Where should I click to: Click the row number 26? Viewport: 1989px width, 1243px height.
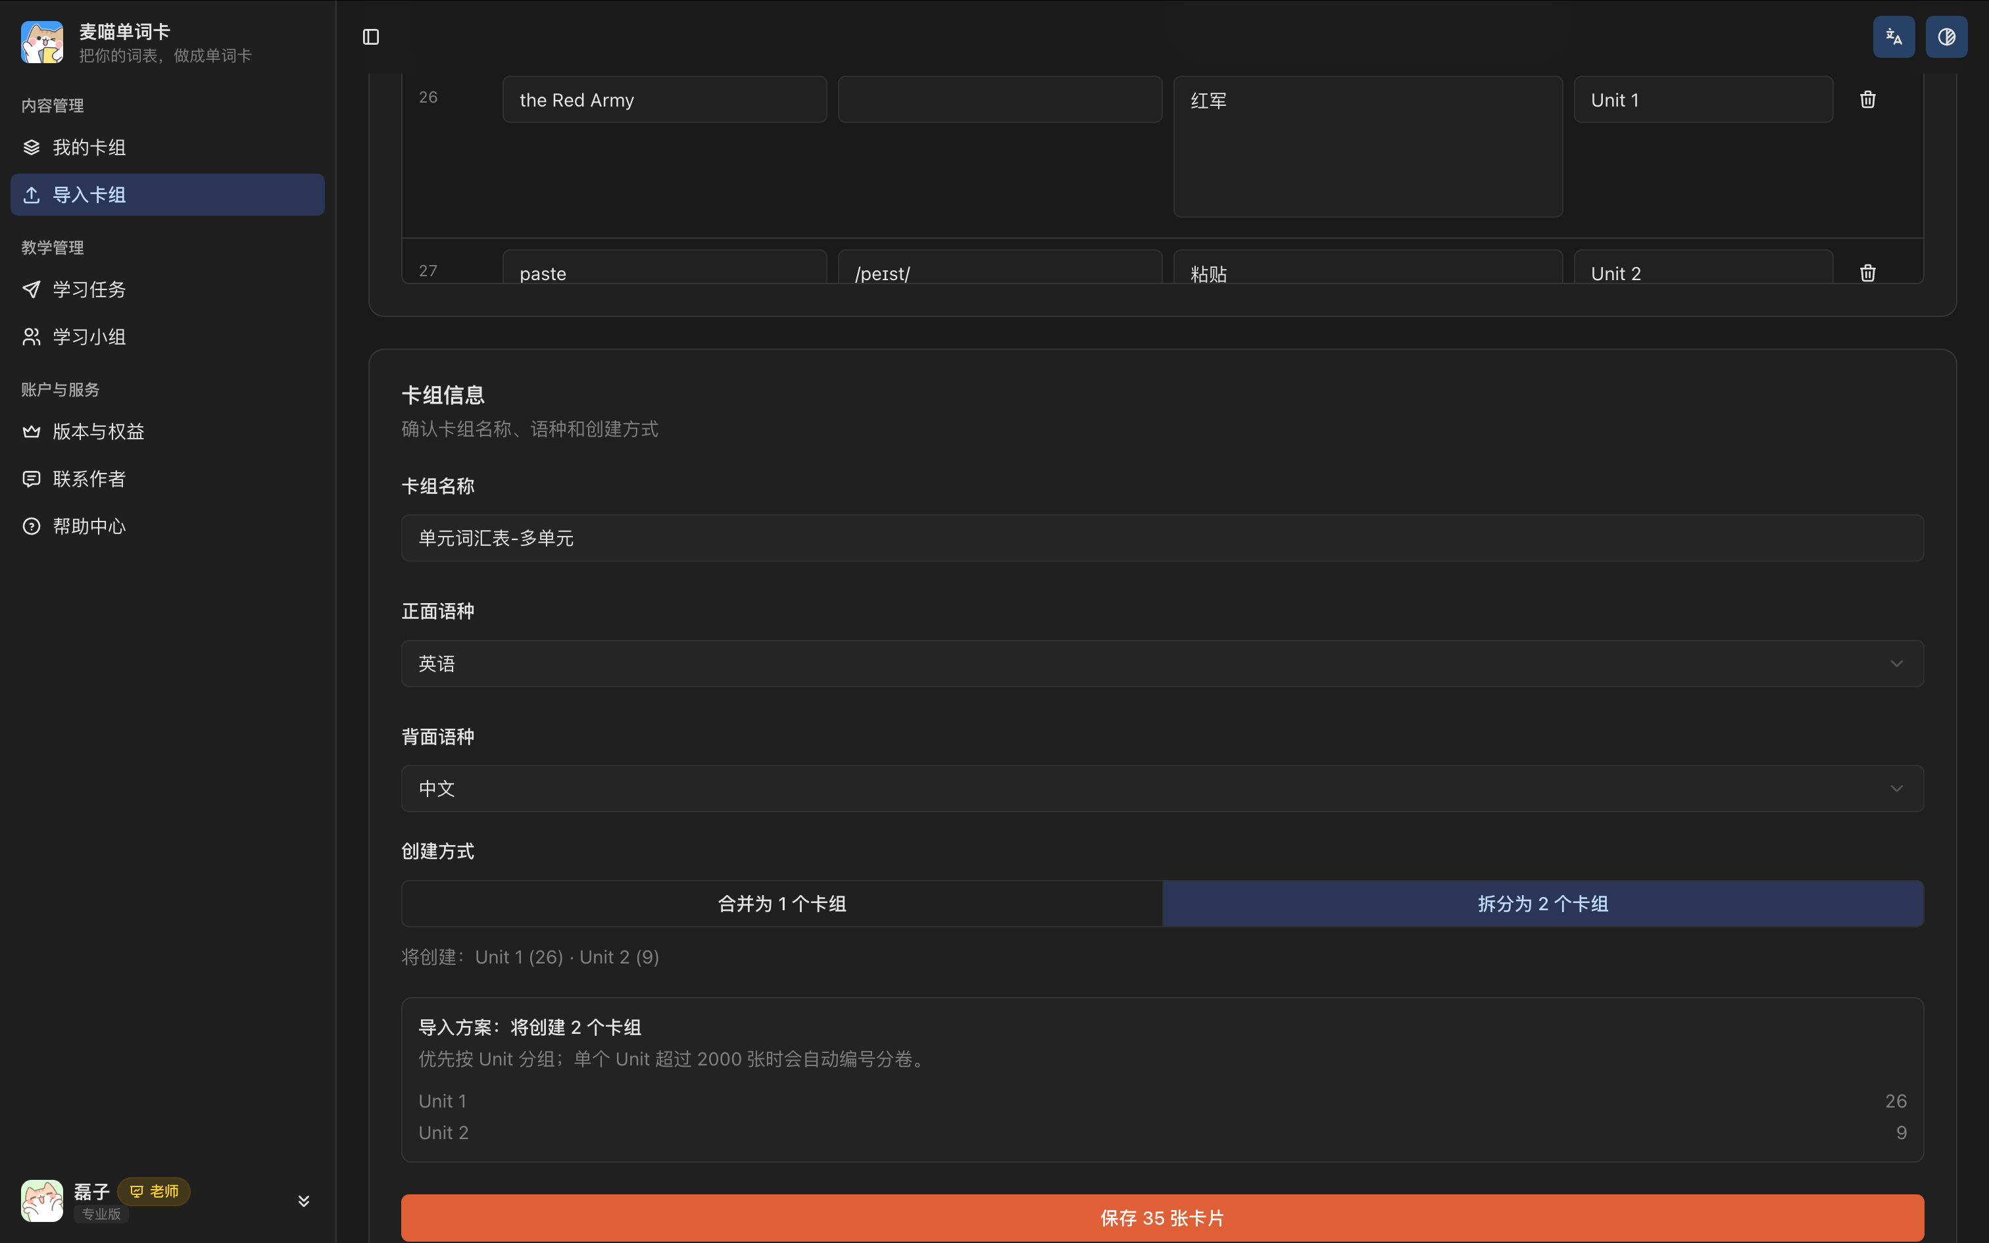tap(428, 97)
